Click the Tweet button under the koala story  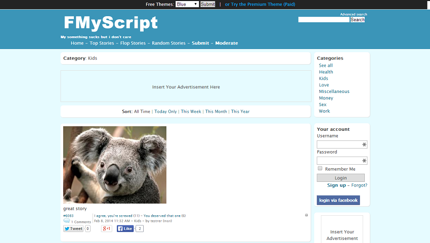[73, 228]
